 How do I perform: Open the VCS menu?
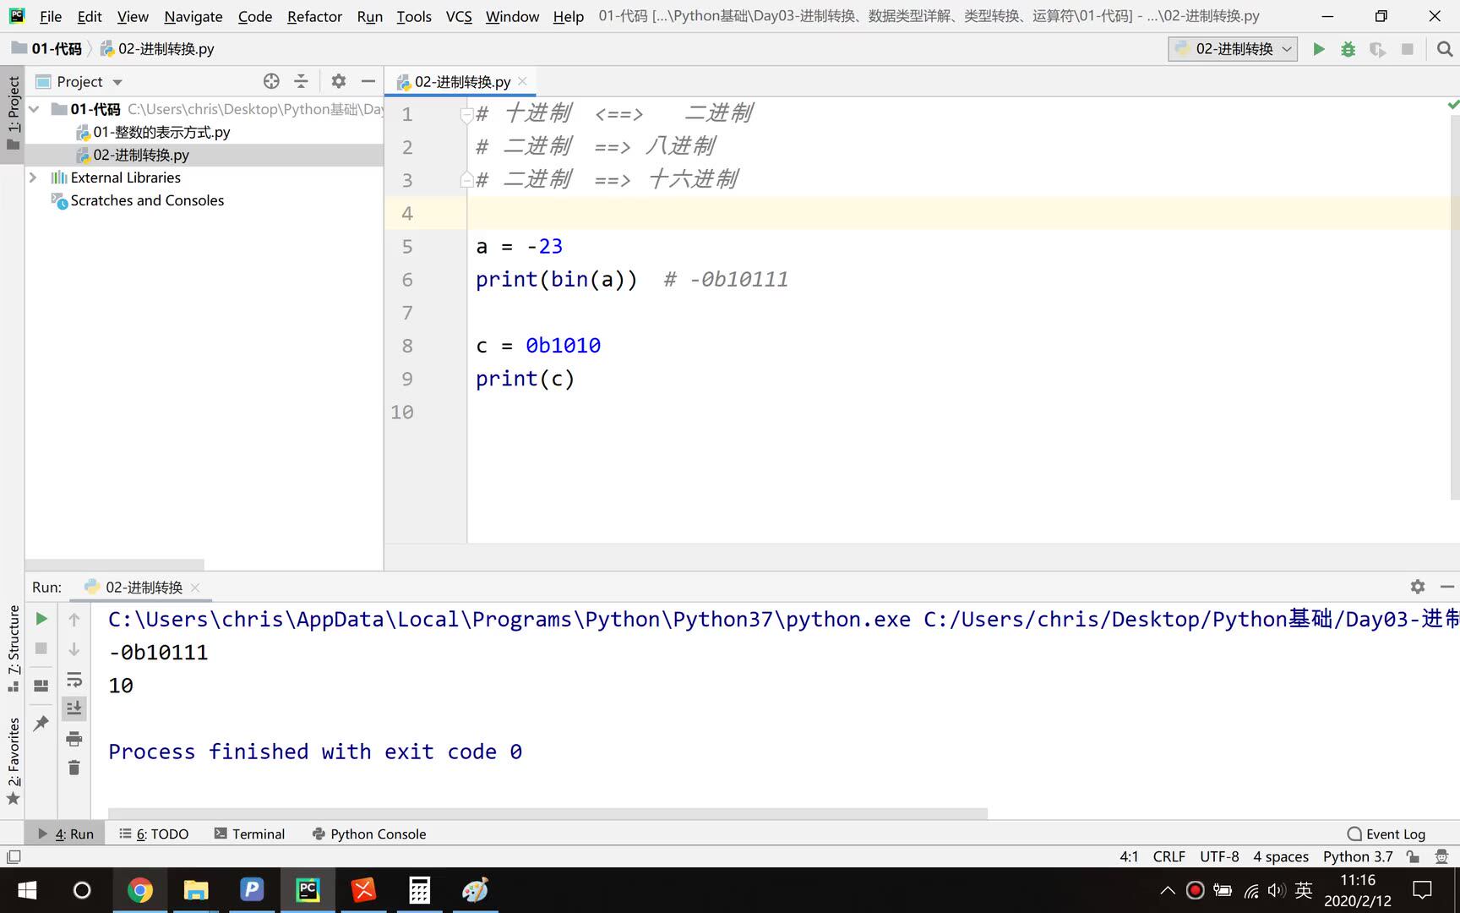459,16
